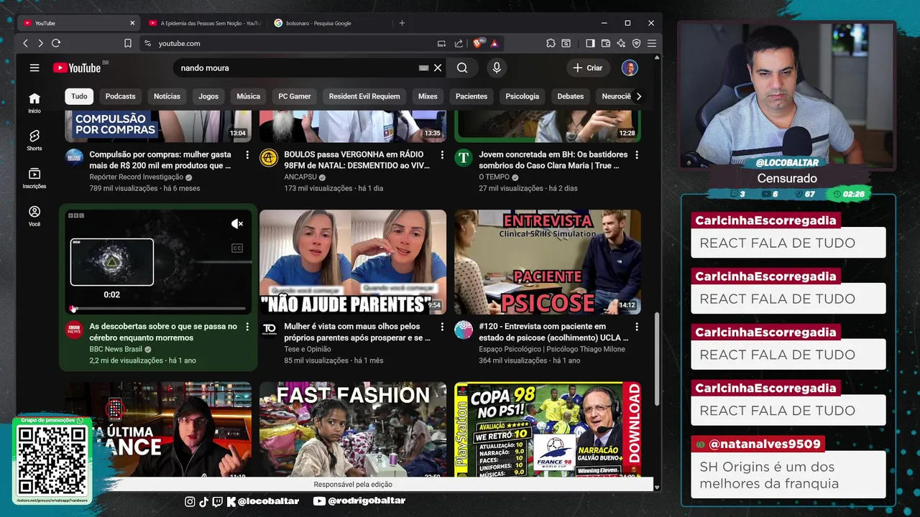The image size is (920, 517).
Task: Open the Você section in the sidebar
Action: (34, 215)
